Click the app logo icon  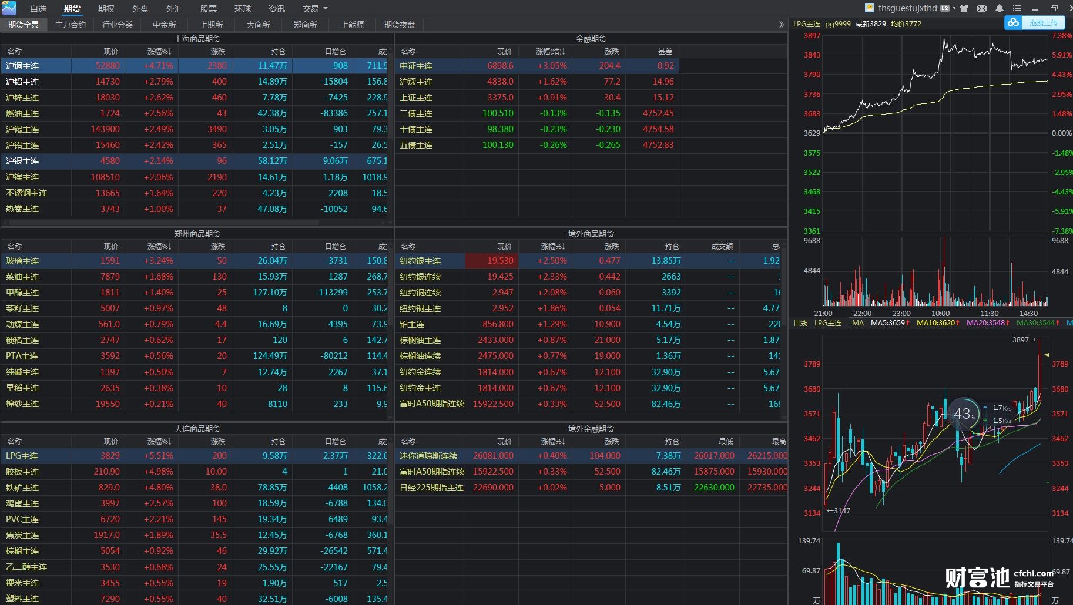click(9, 8)
